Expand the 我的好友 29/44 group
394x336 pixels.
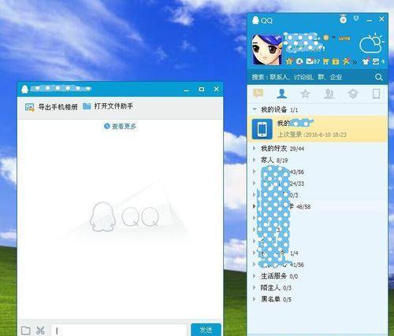(x=255, y=148)
